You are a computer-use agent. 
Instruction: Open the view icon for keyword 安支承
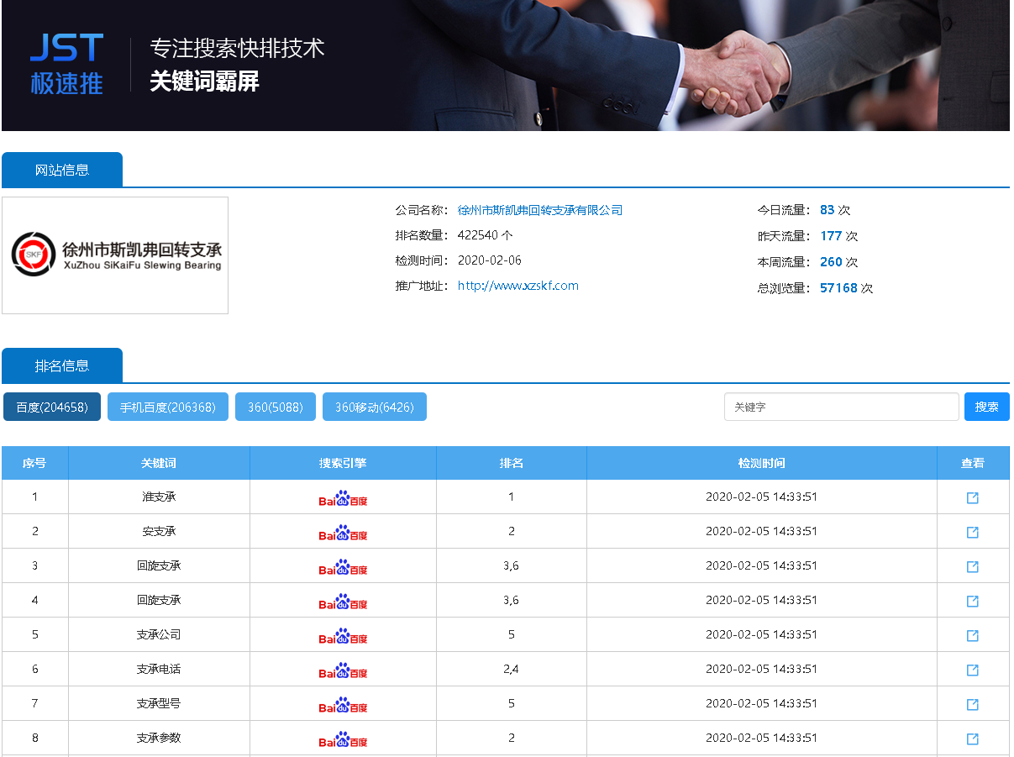point(972,532)
